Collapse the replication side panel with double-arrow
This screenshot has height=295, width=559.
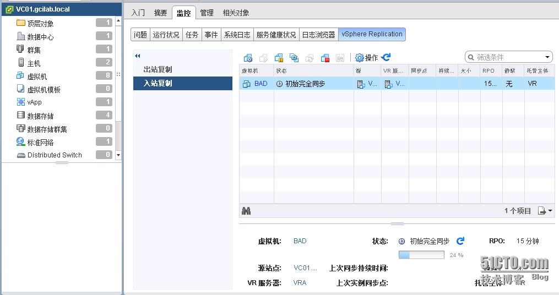138,56
